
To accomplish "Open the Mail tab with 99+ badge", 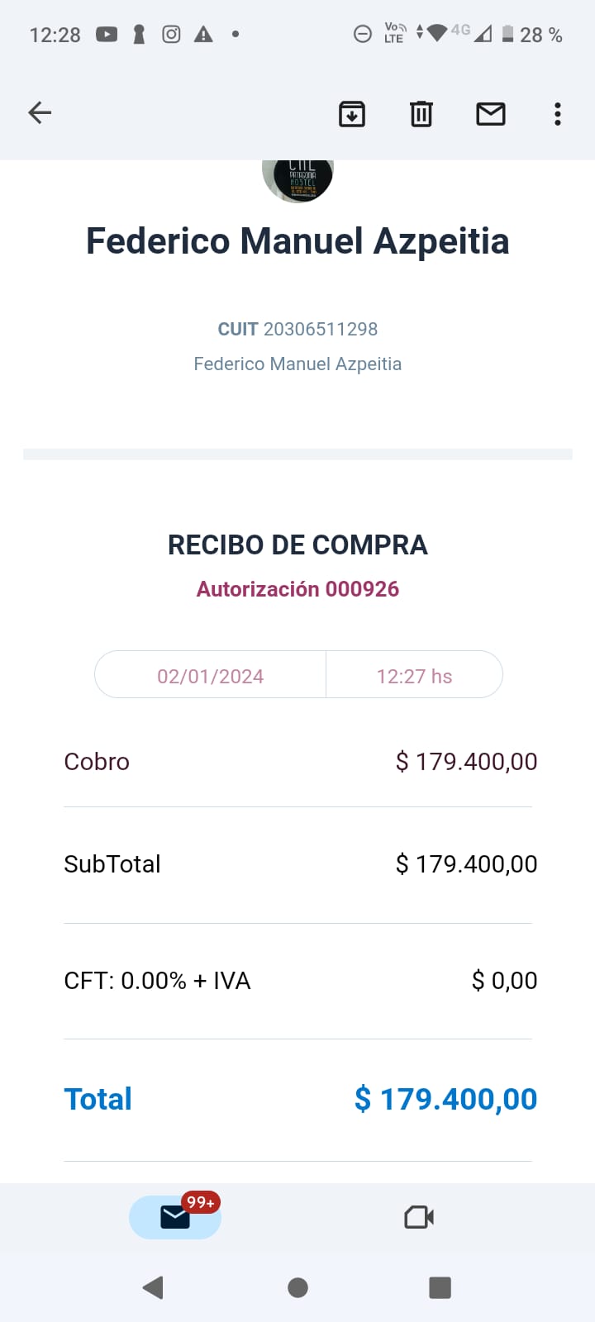I will [x=175, y=1217].
